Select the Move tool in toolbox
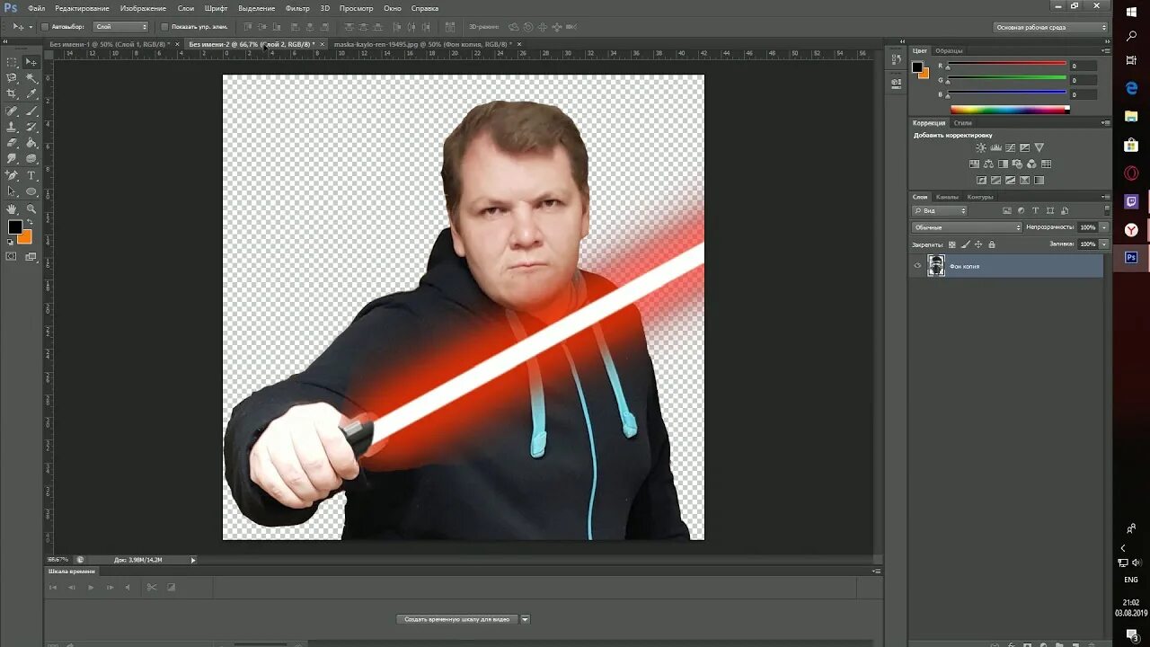Viewport: 1150px width, 647px height. [x=31, y=62]
